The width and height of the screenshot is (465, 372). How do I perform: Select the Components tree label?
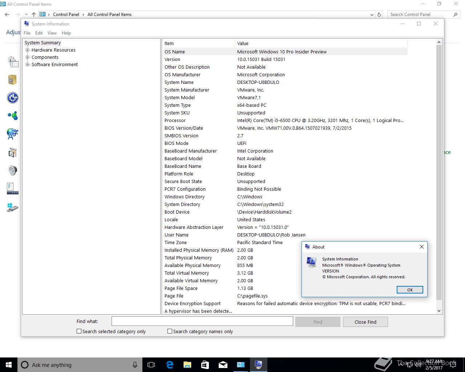(45, 57)
